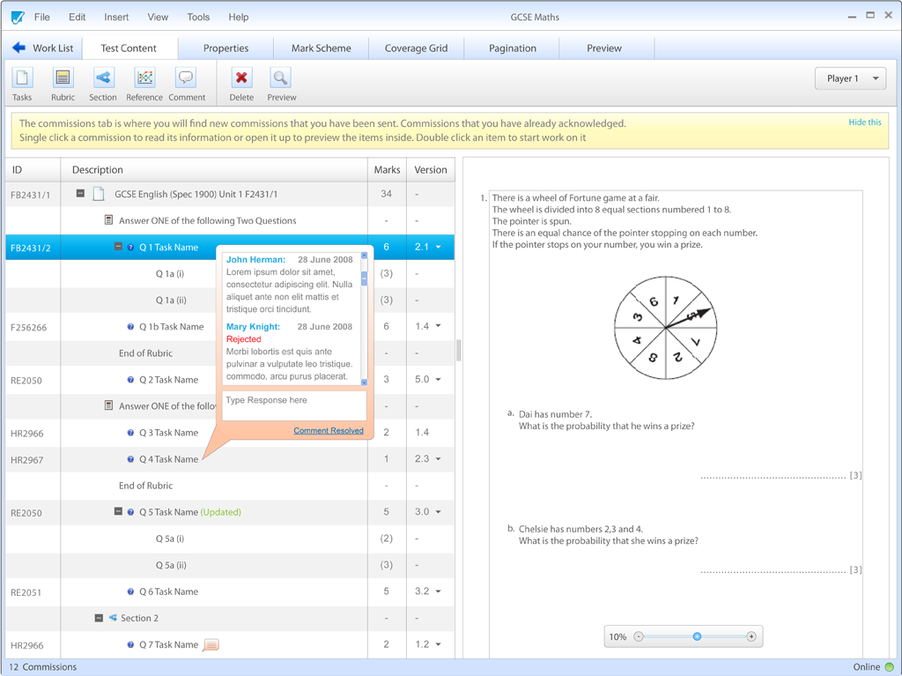Collapse the Section 2 node
902x676 pixels.
[99, 618]
